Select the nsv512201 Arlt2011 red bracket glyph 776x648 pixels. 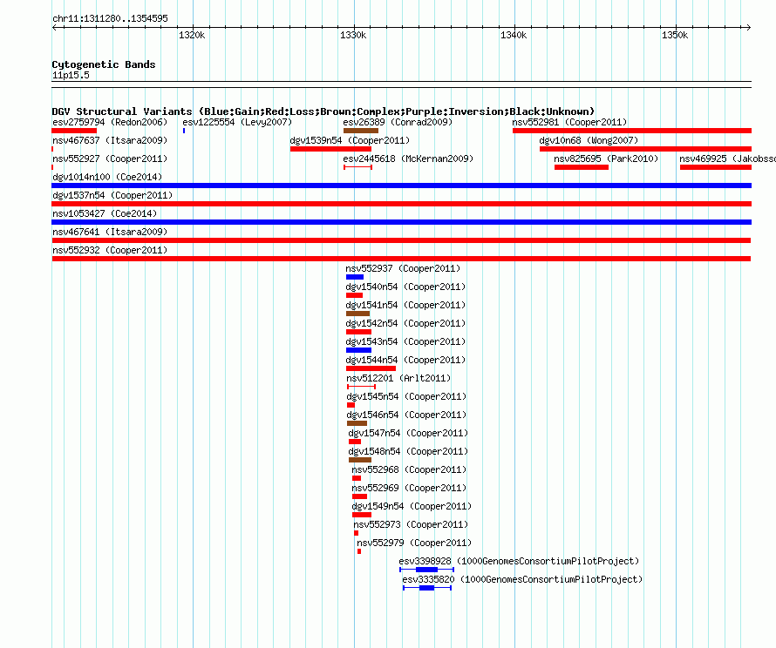[361, 387]
